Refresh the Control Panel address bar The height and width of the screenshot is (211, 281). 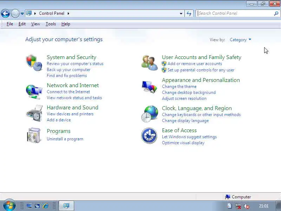[x=189, y=13]
